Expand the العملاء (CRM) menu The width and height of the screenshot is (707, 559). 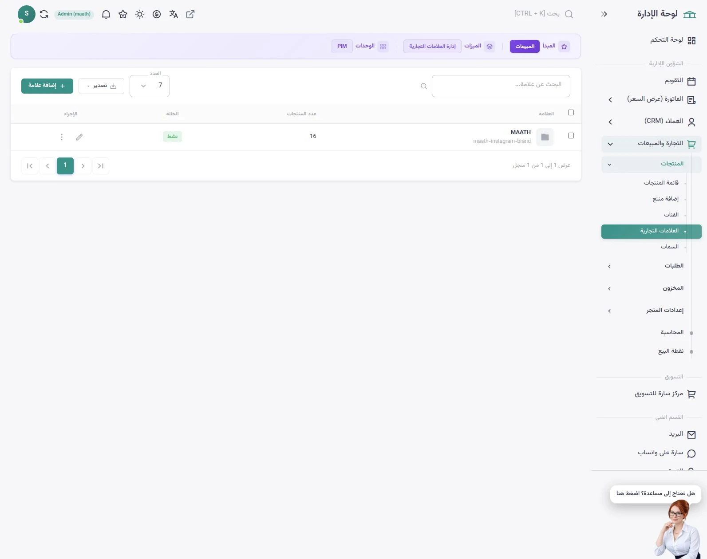[652, 122]
